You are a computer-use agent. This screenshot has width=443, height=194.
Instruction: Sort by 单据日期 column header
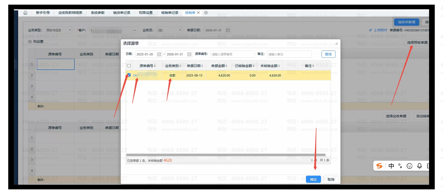[195, 66]
